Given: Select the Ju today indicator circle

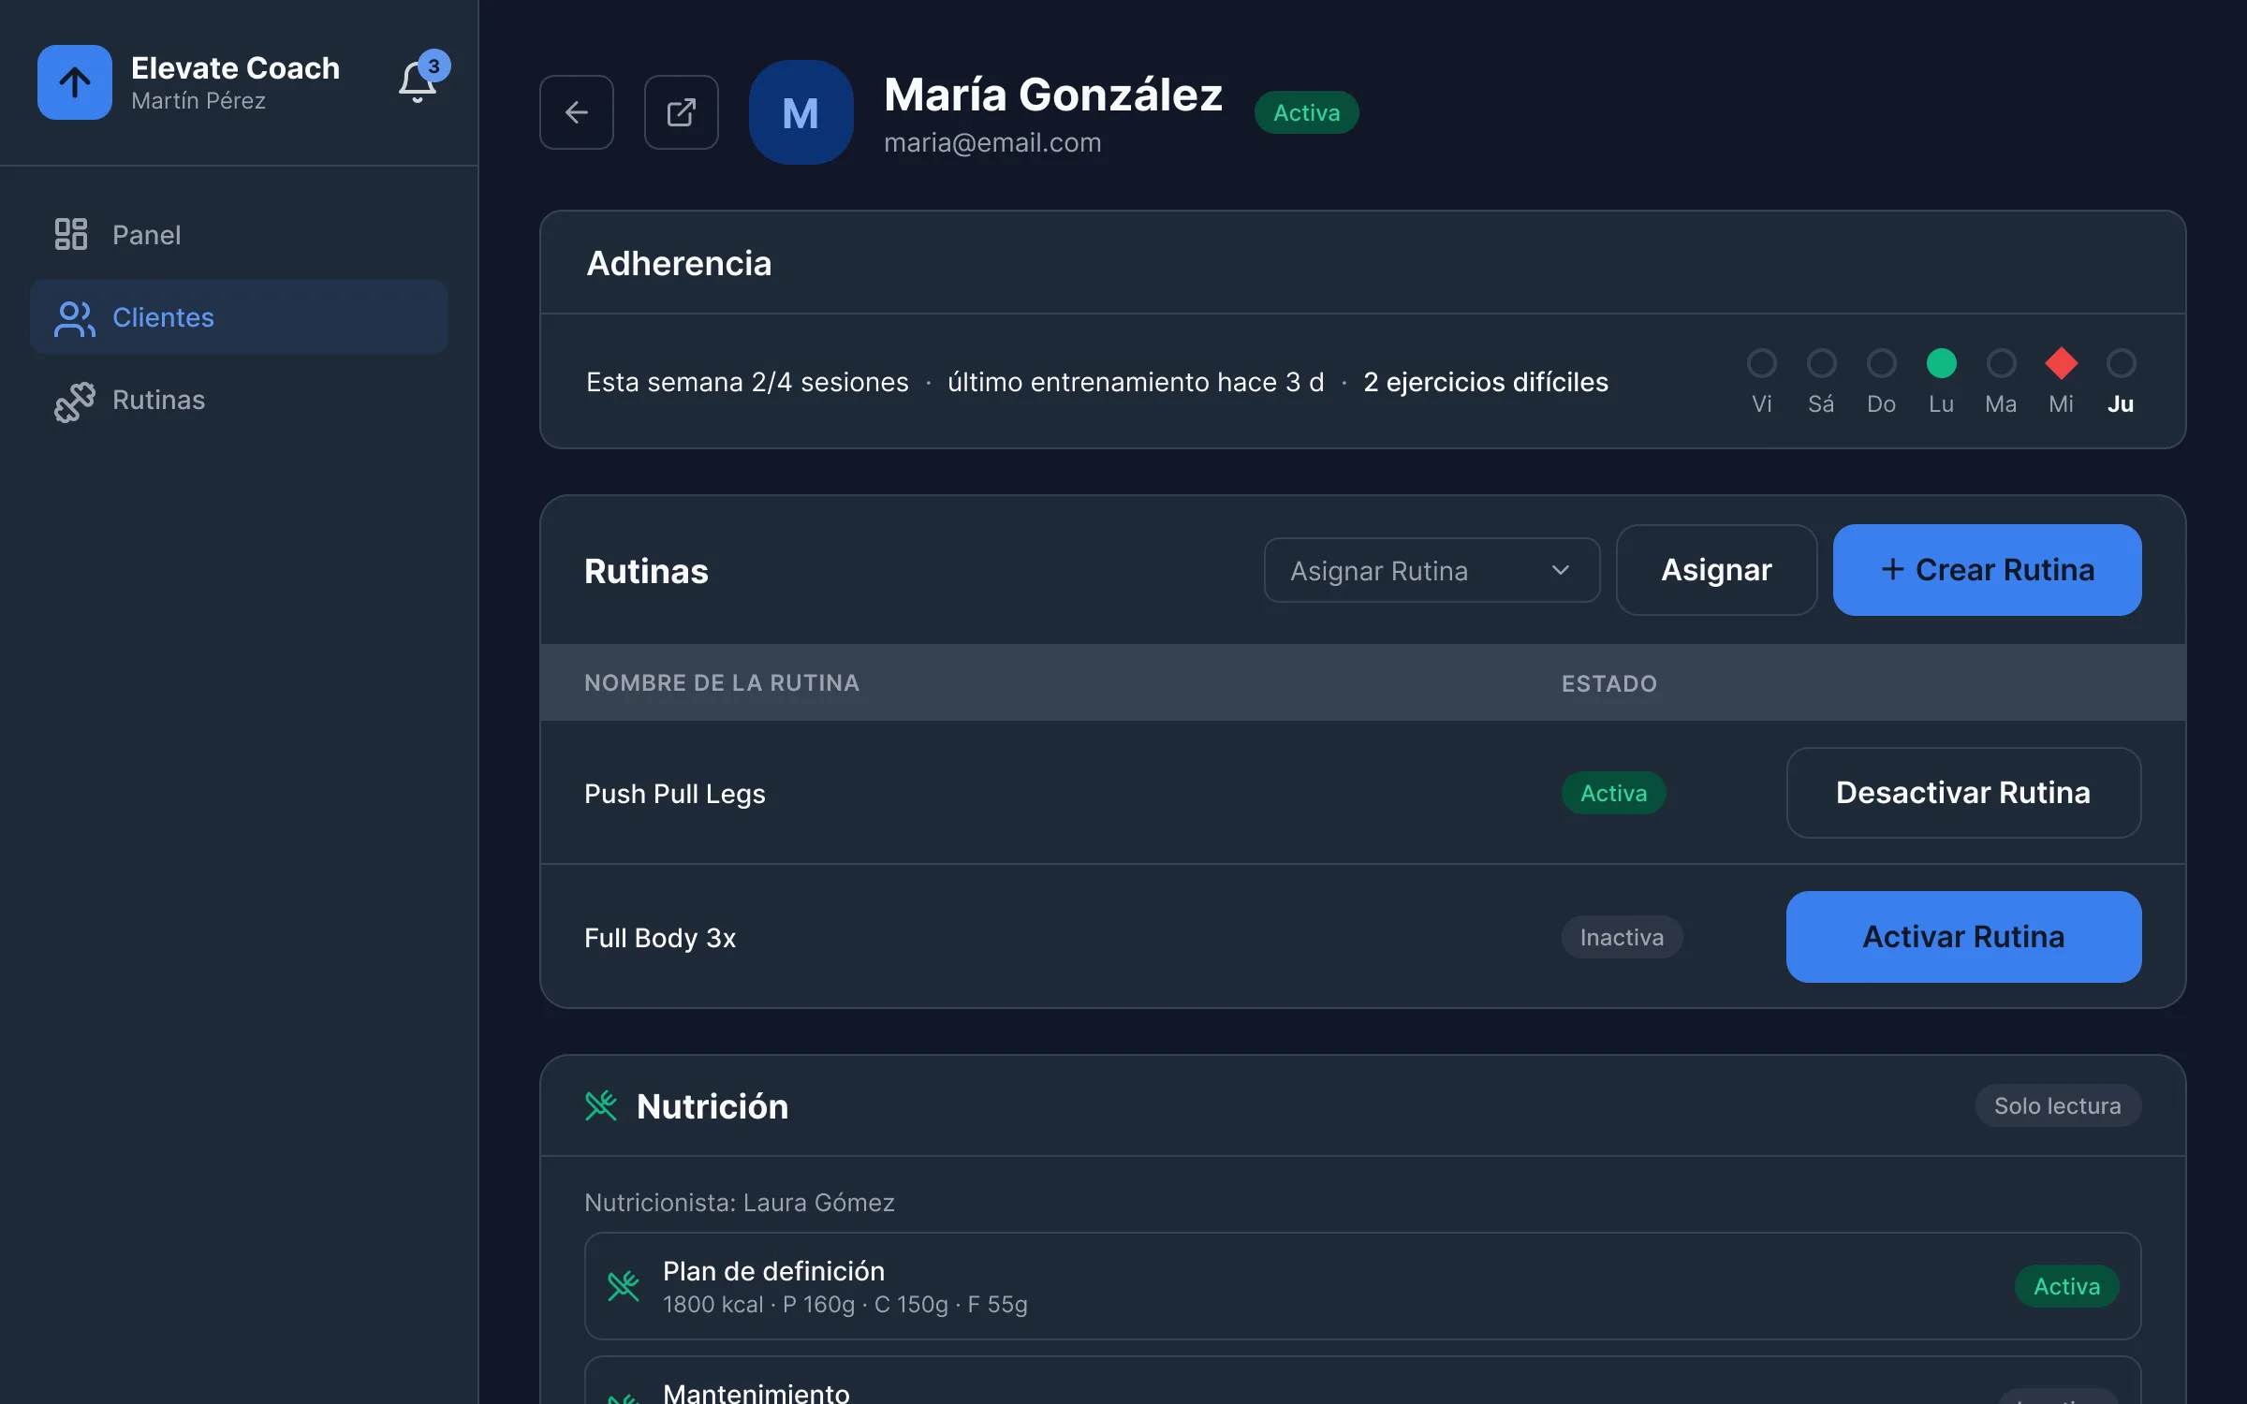Looking at the screenshot, I should (x=2122, y=363).
